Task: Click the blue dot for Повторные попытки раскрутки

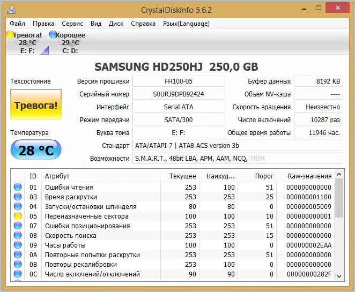Action: (18, 254)
